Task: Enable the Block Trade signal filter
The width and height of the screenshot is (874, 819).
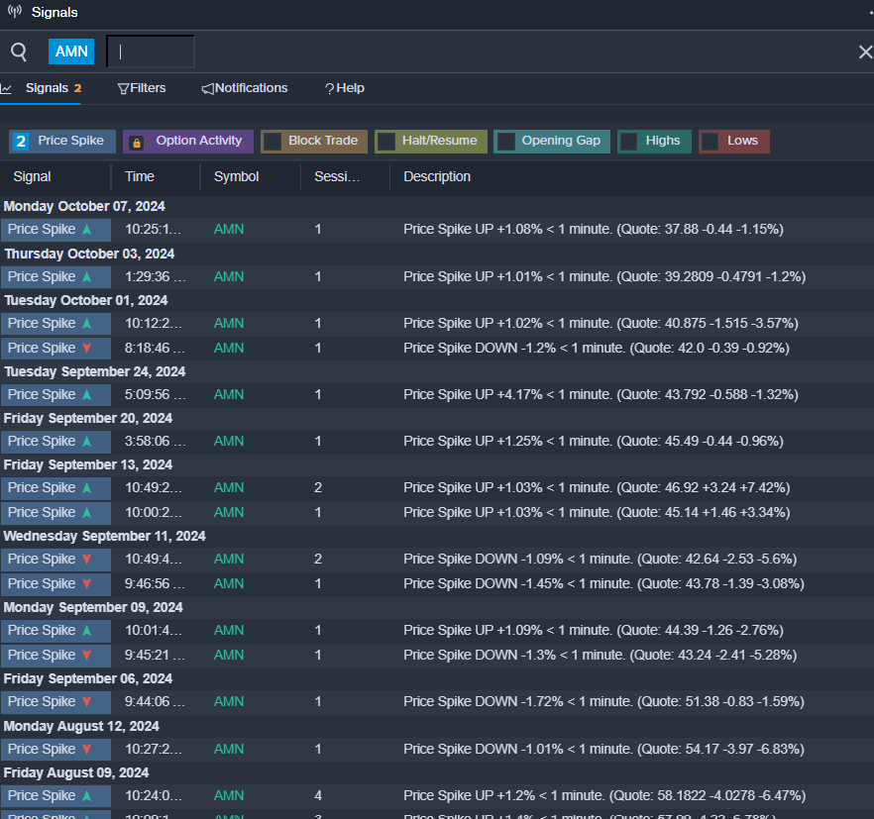Action: [x=314, y=141]
